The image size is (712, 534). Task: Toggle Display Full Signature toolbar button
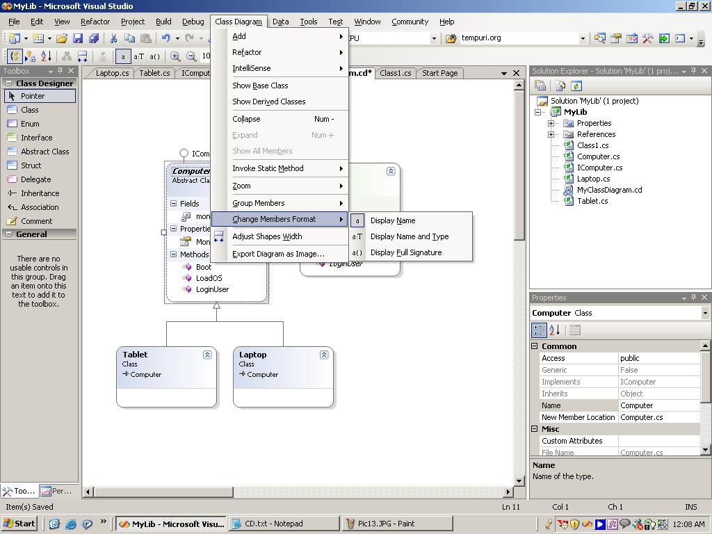155,56
